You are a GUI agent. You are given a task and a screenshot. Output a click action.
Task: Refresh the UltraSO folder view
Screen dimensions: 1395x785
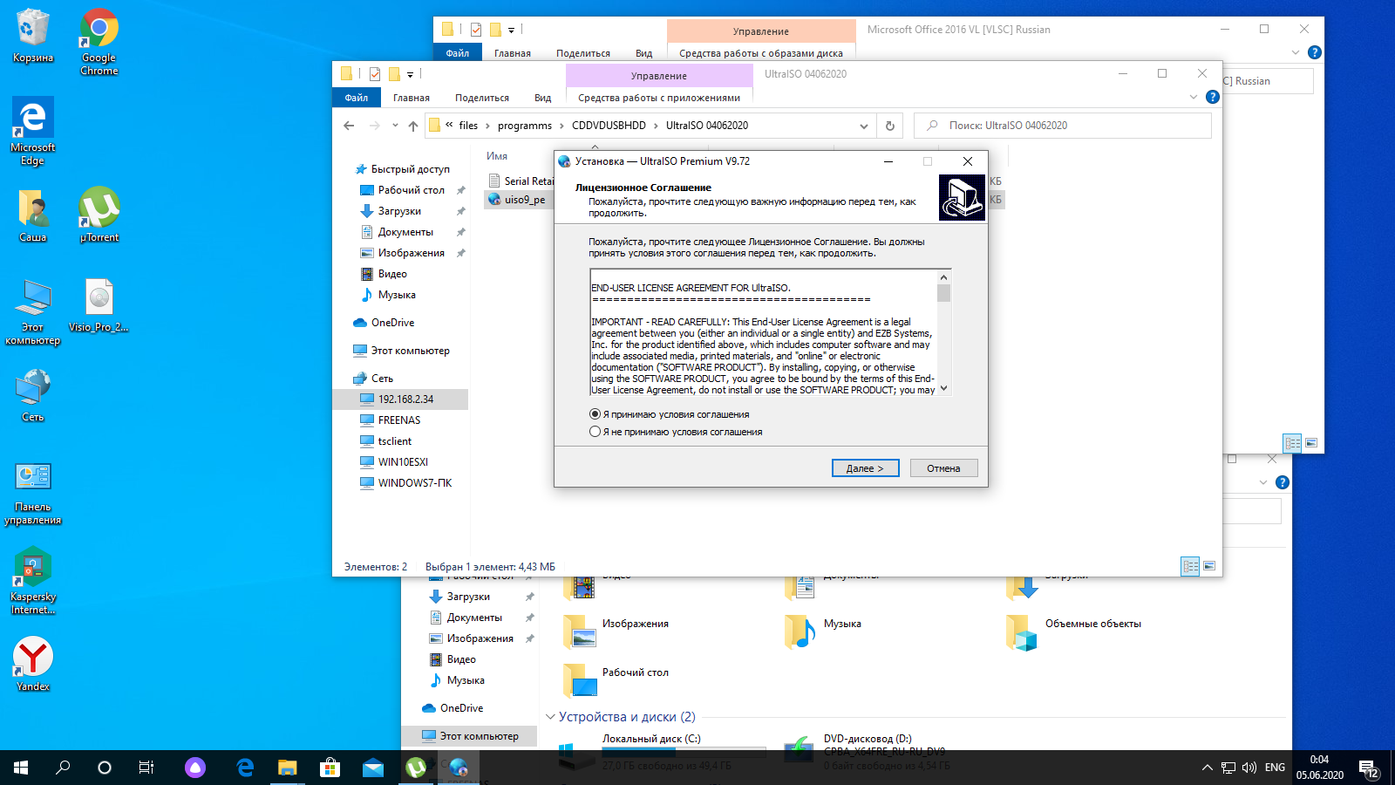tap(890, 126)
